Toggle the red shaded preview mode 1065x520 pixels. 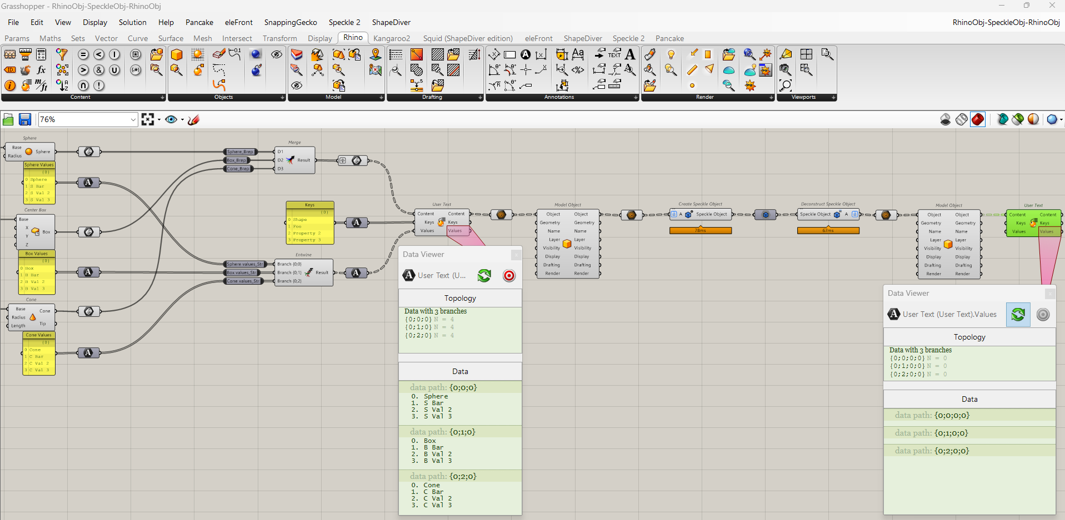(x=978, y=119)
